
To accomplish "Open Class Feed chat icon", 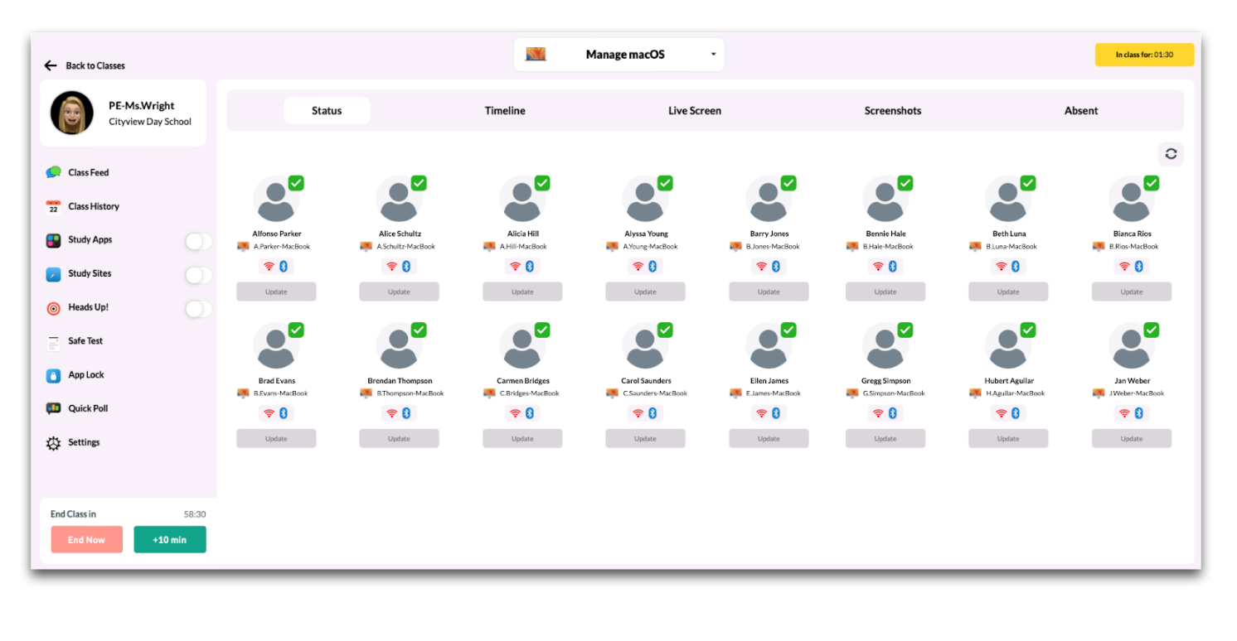I will (x=54, y=172).
